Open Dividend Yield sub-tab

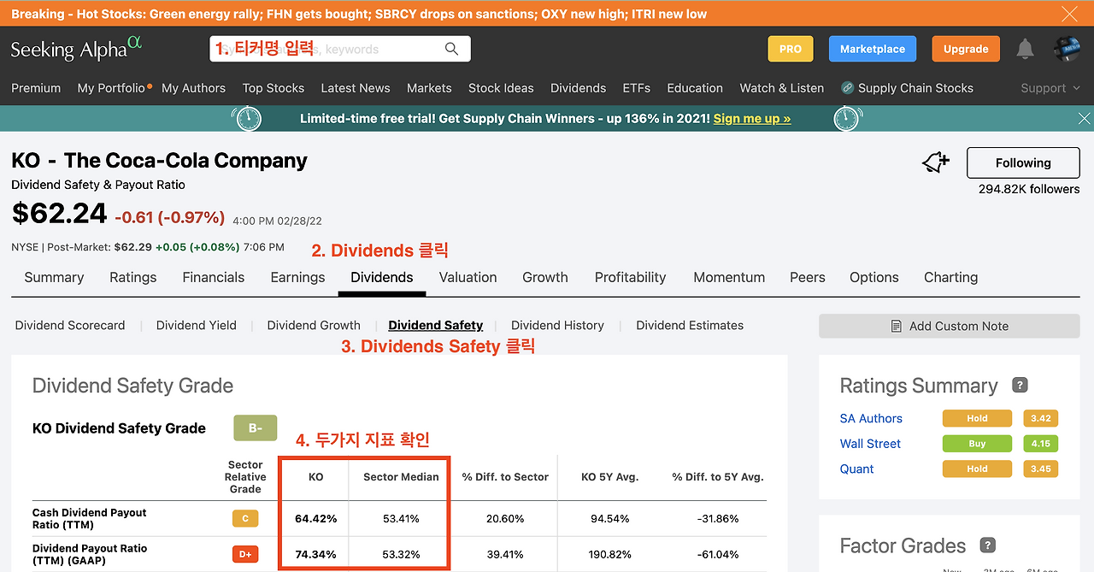[x=197, y=325]
